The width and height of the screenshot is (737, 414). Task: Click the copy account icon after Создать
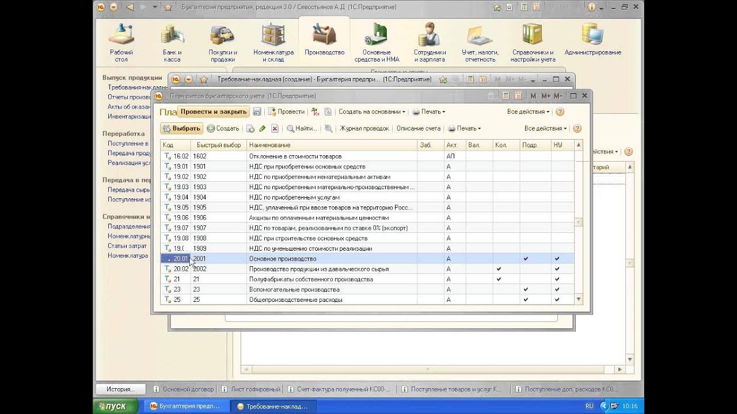pyautogui.click(x=250, y=128)
